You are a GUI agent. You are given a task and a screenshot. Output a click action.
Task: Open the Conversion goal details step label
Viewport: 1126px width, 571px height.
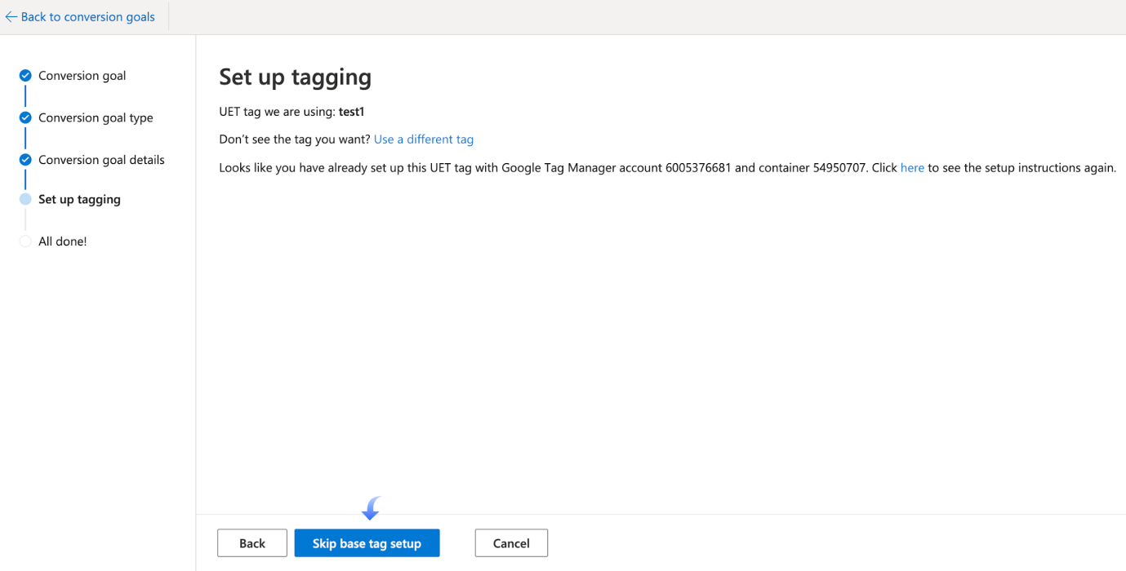[x=101, y=160]
